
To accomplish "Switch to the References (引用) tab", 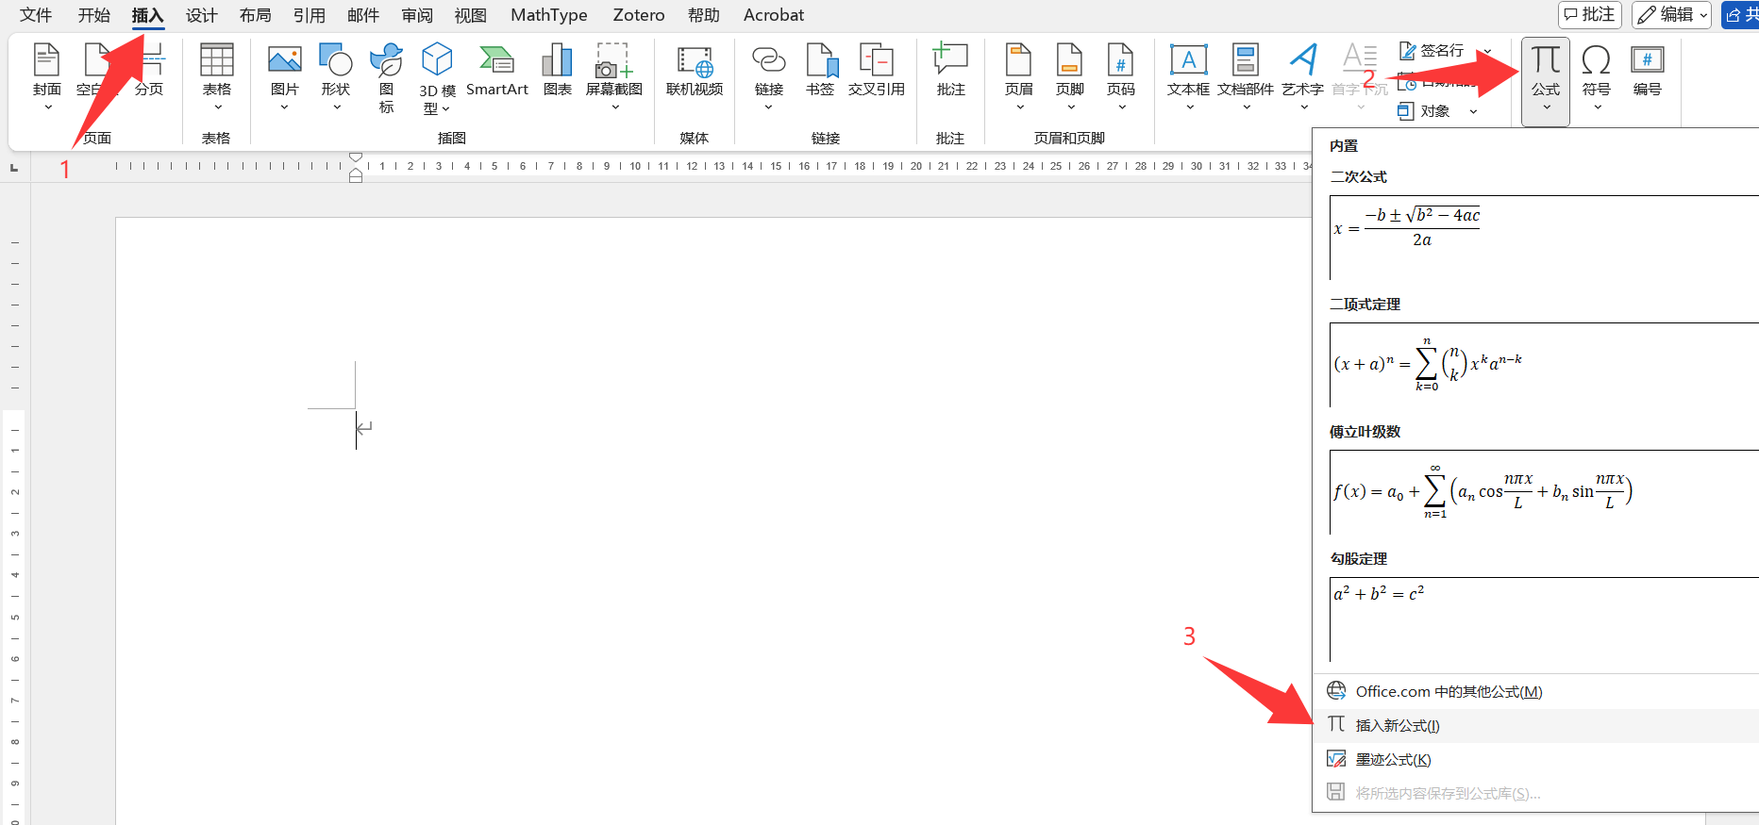I will [x=309, y=15].
